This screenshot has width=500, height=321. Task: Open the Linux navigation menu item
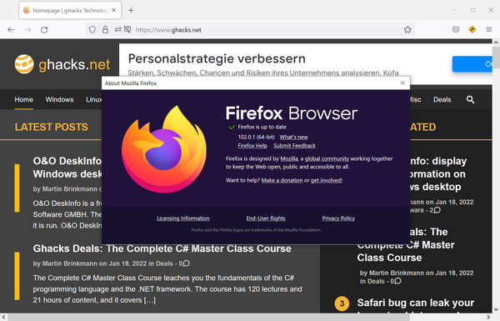coord(93,99)
